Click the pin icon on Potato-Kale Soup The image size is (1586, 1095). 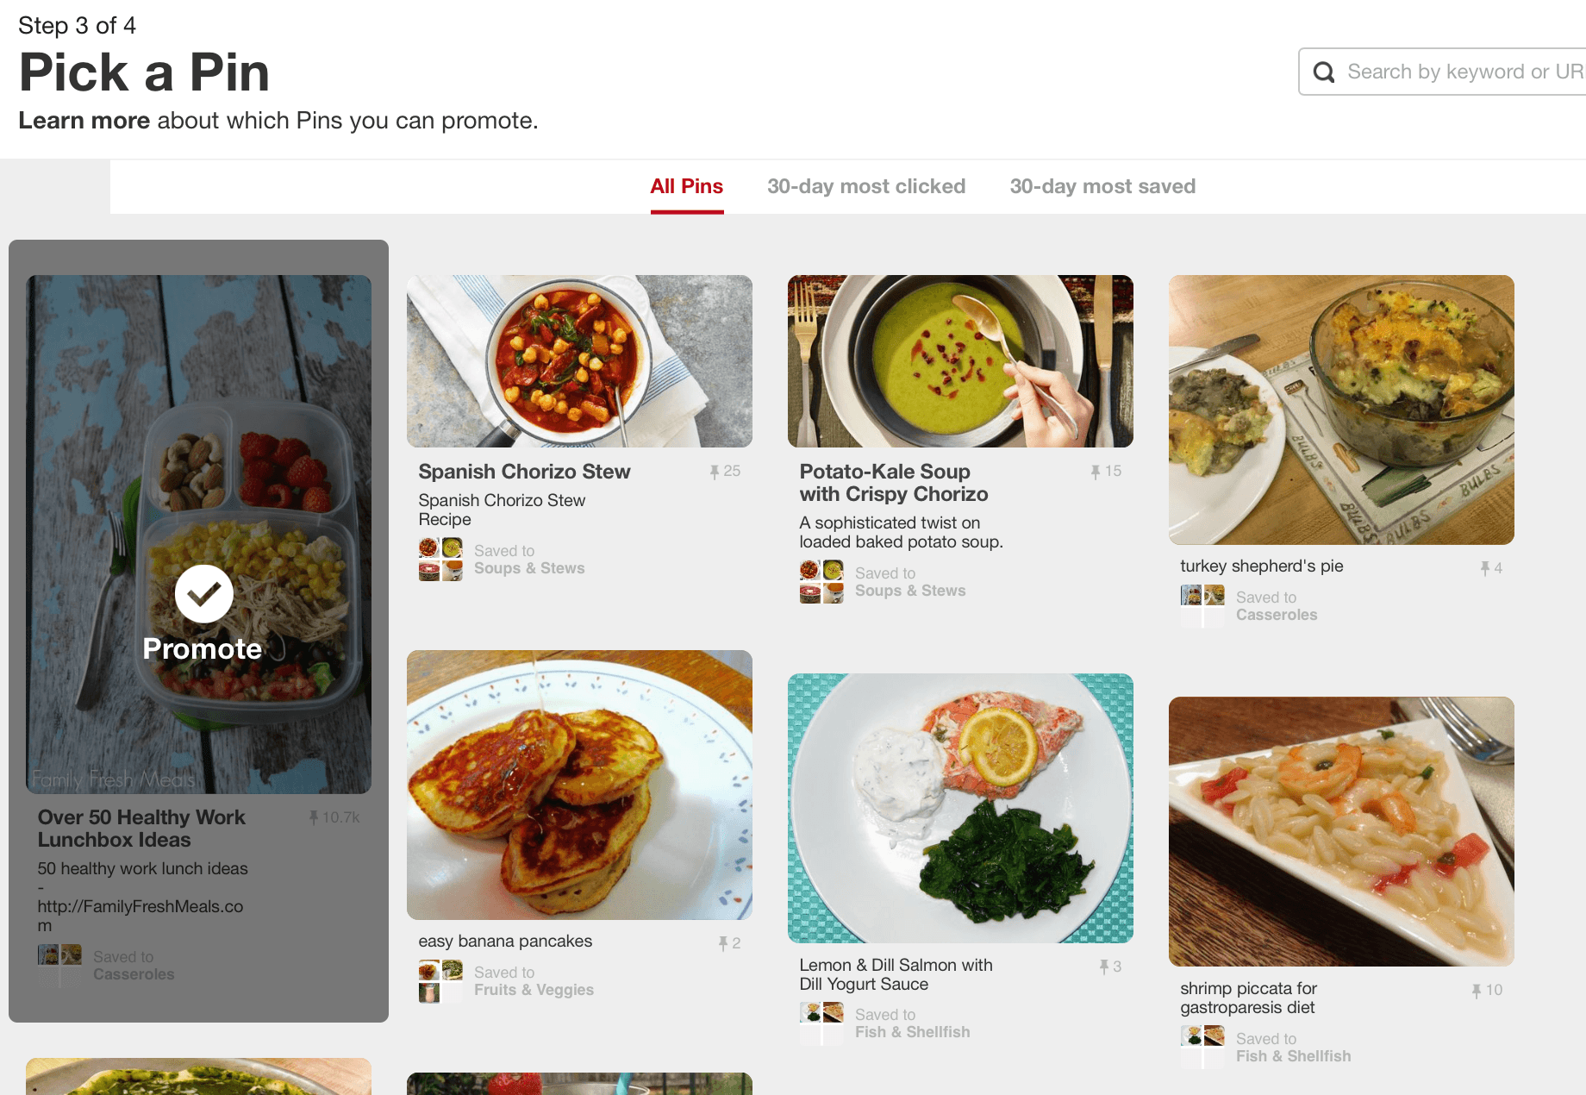(1095, 472)
